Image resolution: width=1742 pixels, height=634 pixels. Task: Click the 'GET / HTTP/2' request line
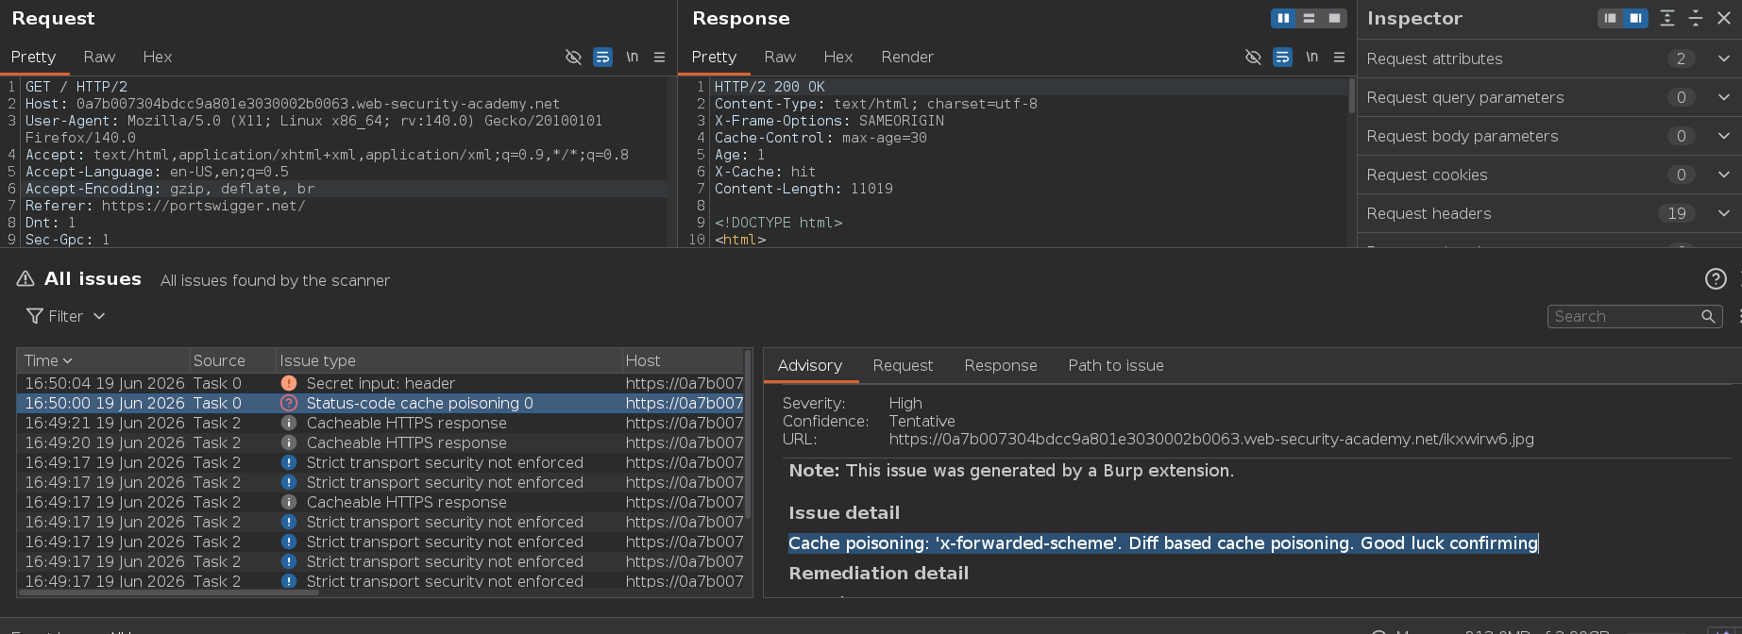pyautogui.click(x=76, y=87)
